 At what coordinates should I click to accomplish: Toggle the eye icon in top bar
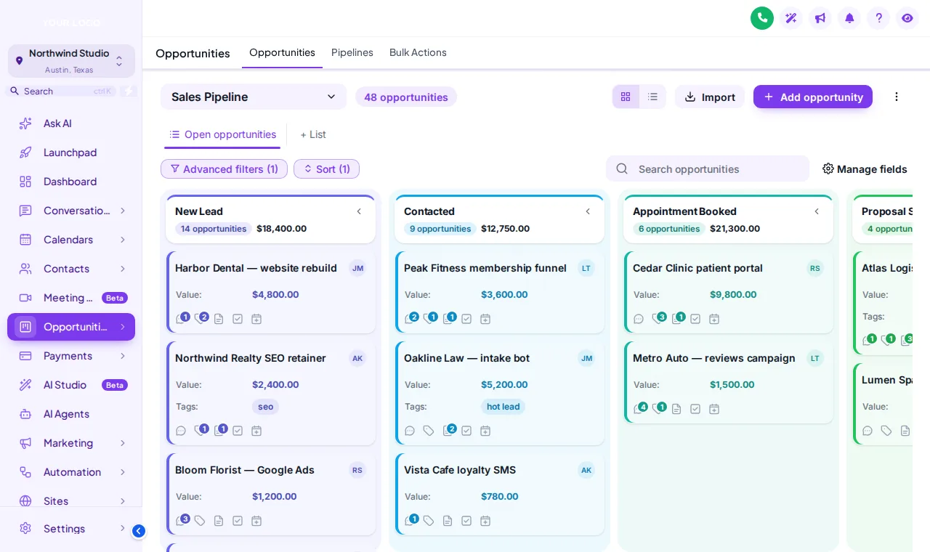(x=907, y=18)
